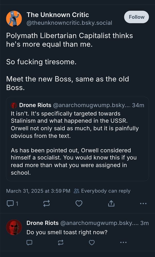The height and width of the screenshot is (257, 155).
Task: Like Drone Riots' toast reply
Action: coord(92,242)
